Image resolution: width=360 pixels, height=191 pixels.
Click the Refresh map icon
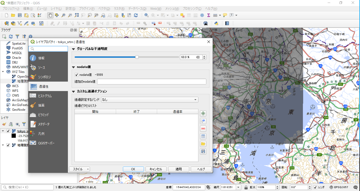click(136, 15)
